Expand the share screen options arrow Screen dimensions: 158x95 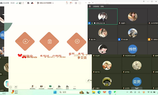(54, 87)
